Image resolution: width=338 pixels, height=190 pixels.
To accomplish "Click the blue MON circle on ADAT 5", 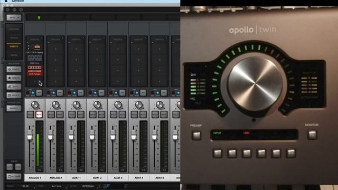I will pos(157,93).
